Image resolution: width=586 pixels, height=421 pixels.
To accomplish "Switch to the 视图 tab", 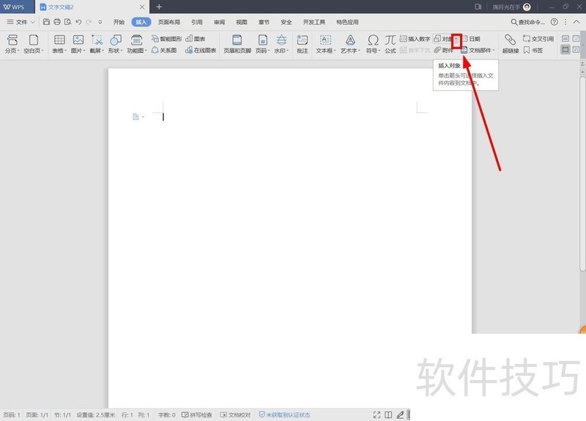I will point(242,22).
